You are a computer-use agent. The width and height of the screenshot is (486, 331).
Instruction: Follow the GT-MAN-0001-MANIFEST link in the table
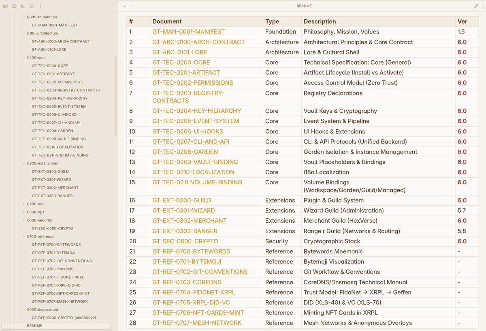[x=188, y=32]
